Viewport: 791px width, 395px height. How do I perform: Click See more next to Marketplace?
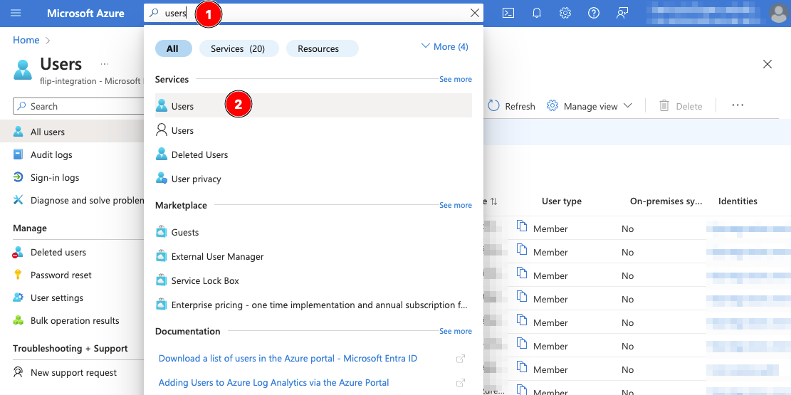pos(456,205)
